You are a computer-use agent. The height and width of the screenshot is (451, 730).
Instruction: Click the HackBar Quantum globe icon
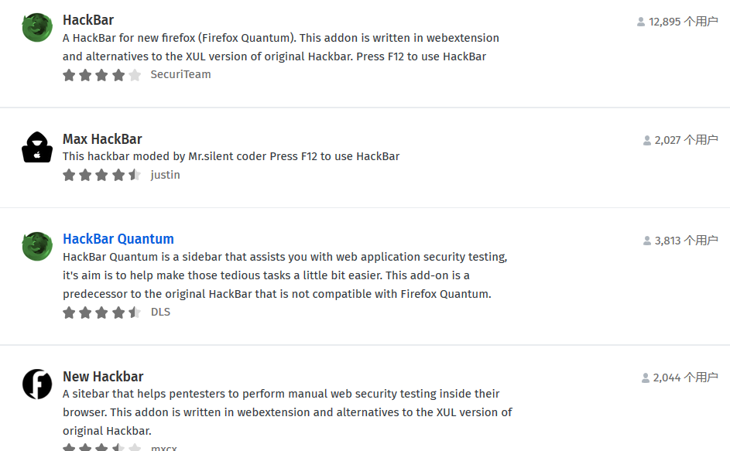pos(36,246)
